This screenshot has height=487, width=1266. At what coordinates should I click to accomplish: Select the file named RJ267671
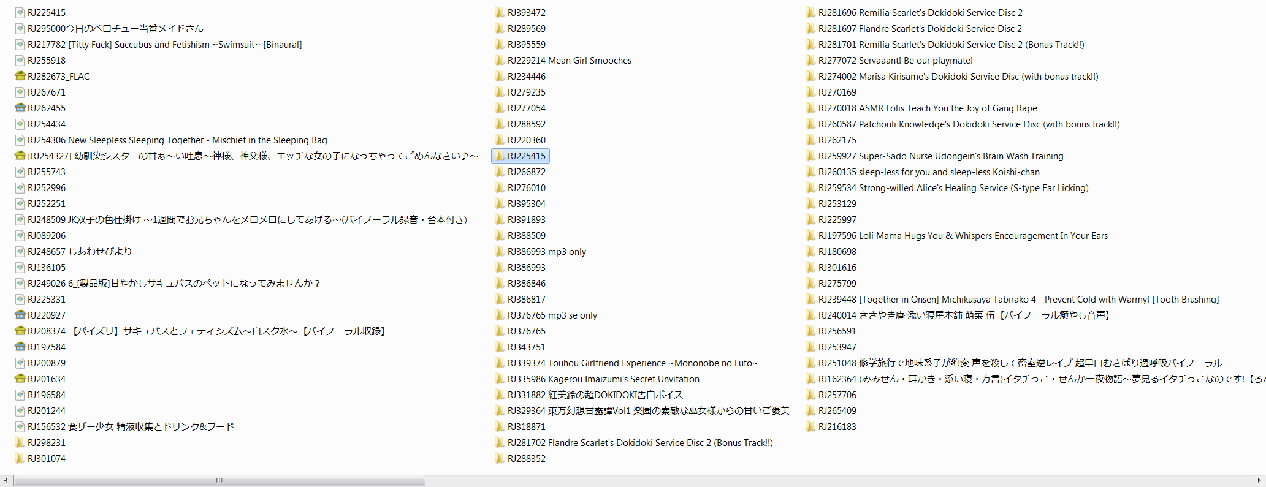point(47,92)
